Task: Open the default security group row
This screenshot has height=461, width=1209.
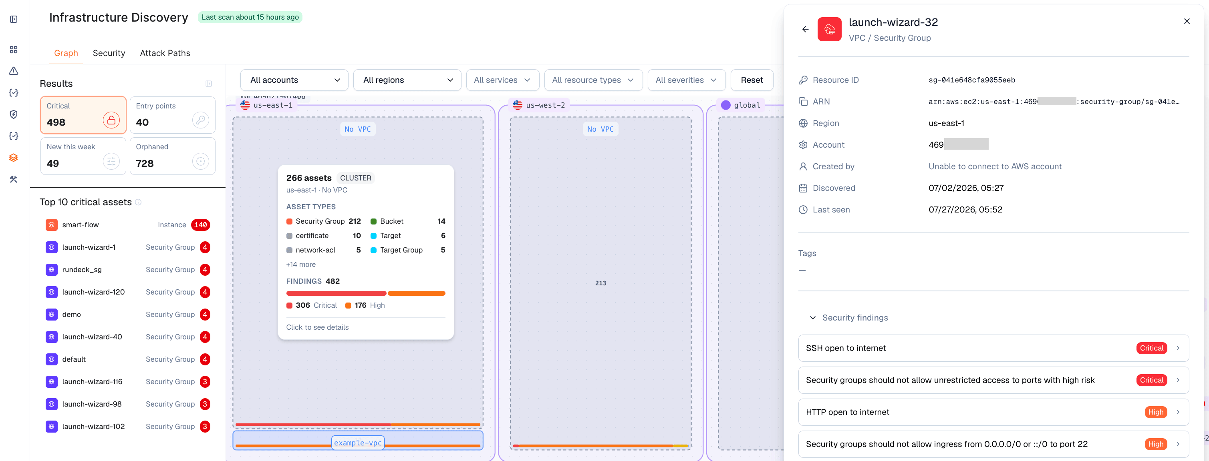Action: [x=127, y=359]
